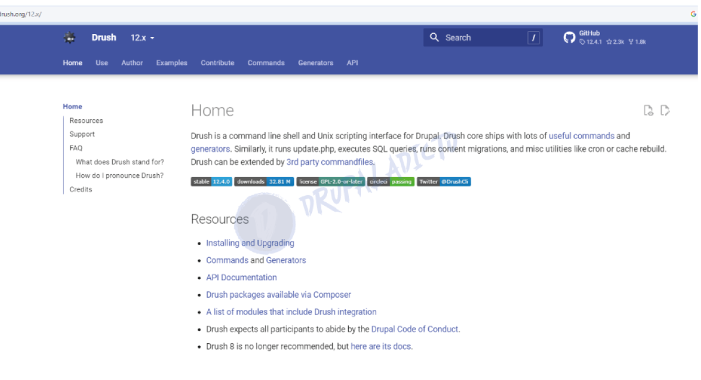Jump to FAQ in the sidebar
Viewport: 701px width, 380px height.
[x=76, y=148]
